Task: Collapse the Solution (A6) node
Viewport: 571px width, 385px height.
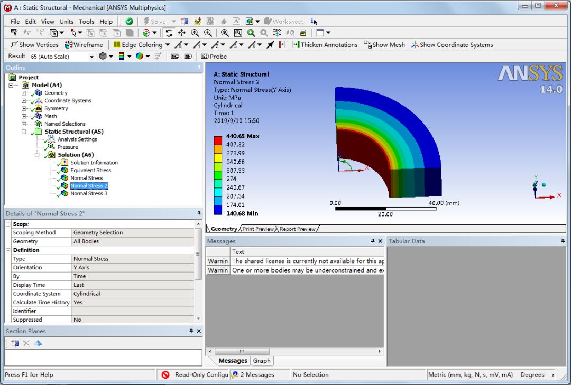Action: [37, 155]
